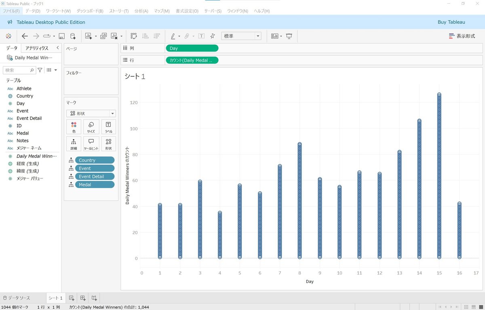Viewport: 485px width, 310px height.
Task: Expand show/hide cards dropdown arrow
Action: (x=281, y=36)
